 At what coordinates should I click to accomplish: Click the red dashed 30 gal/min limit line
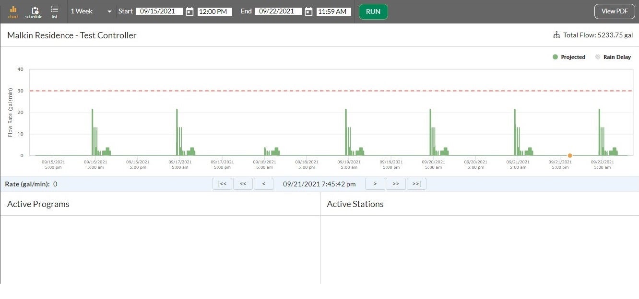pos(331,91)
